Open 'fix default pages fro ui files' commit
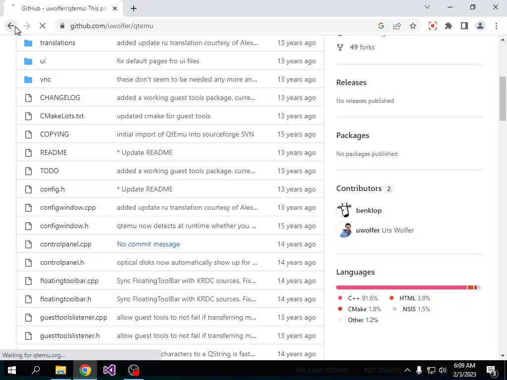507x380 pixels. click(x=158, y=61)
